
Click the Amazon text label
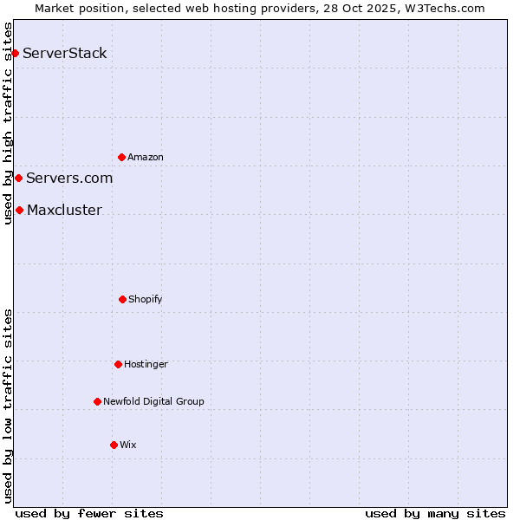pyautogui.click(x=146, y=157)
